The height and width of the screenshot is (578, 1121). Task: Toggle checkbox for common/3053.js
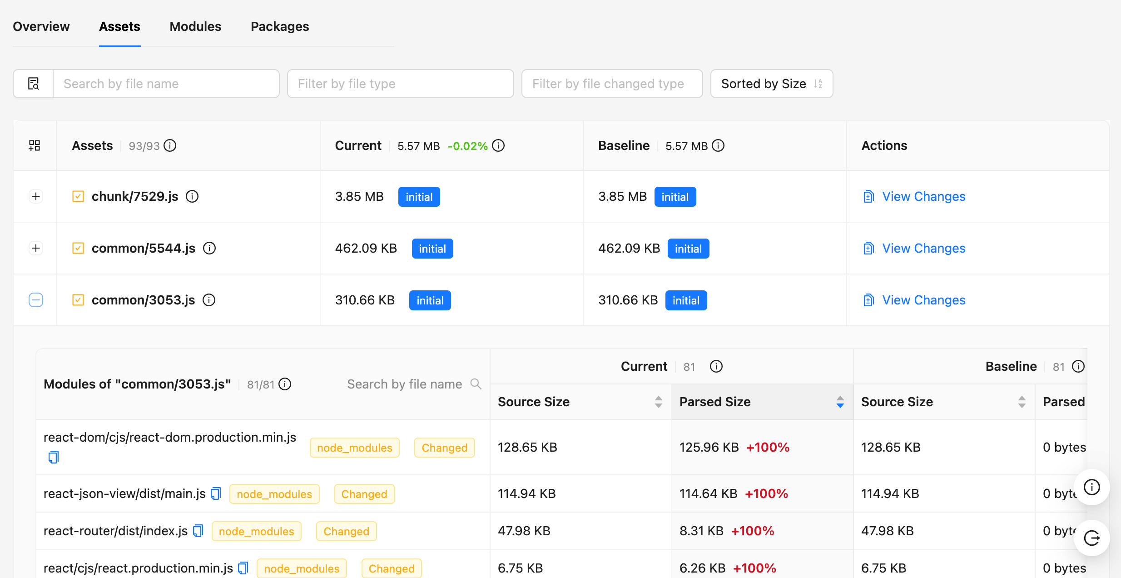(78, 300)
